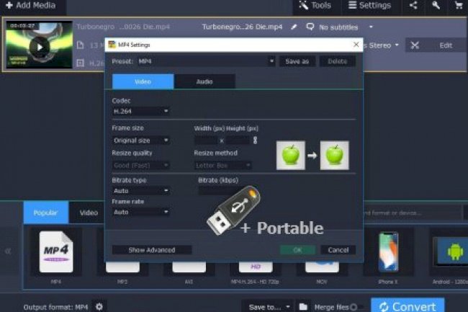Screen dimensions: 468x312
Task: Open the Tools menu
Action: (315, 5)
